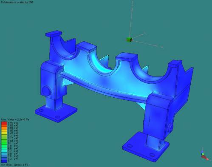Select the round pin on right bracket edge

point(170,128)
